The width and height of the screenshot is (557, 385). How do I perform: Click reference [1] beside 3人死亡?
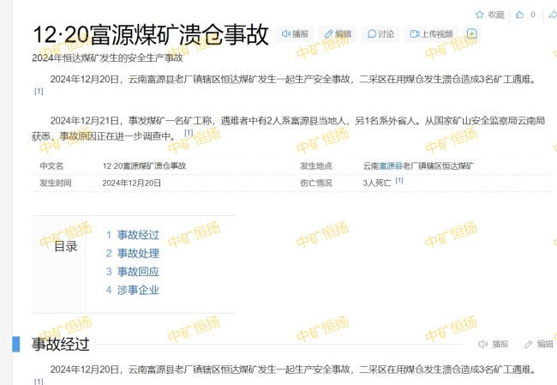point(399,181)
